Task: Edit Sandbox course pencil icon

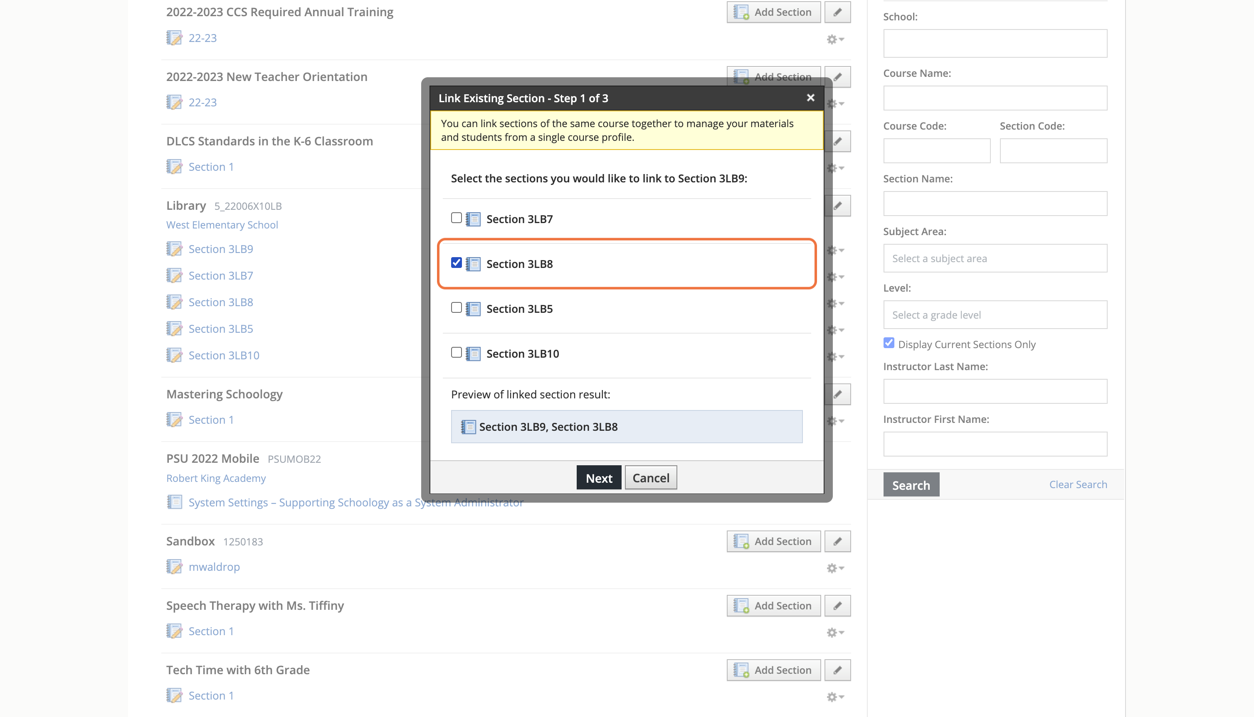Action: point(837,541)
